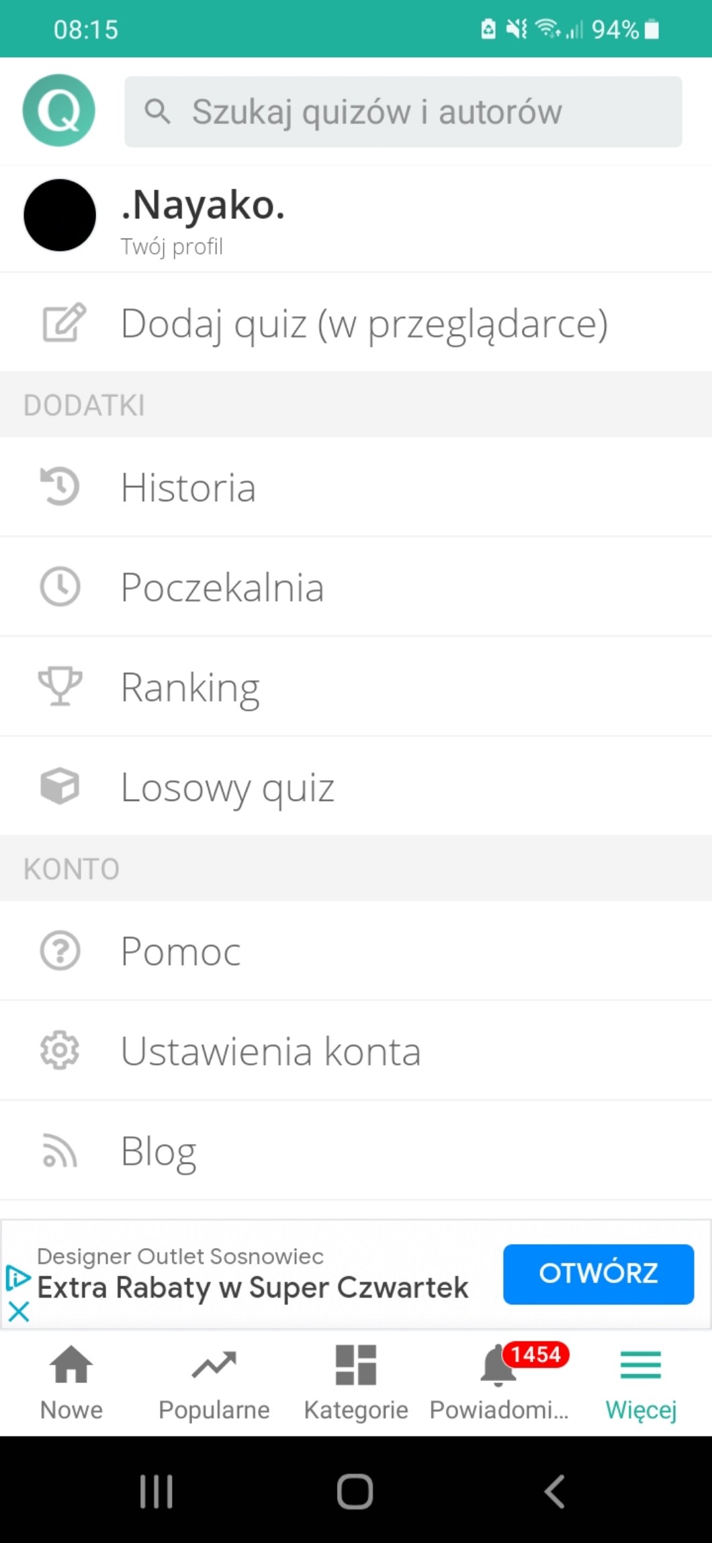Close the ad with the X icon

tap(19, 1311)
